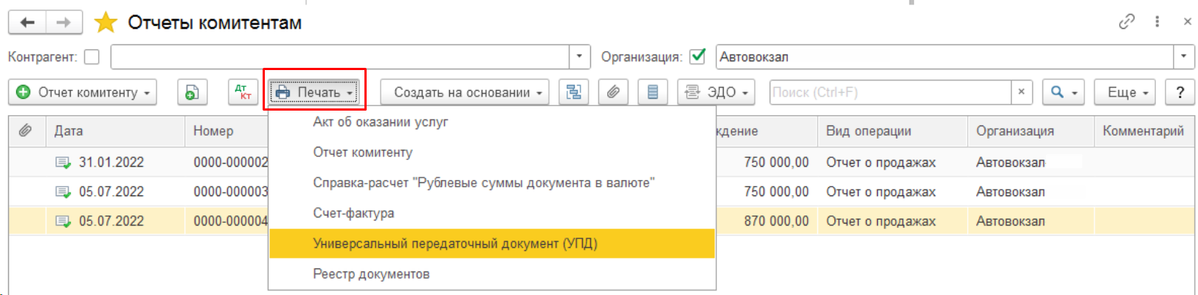Click the paperclip attachments icon
The width and height of the screenshot is (1198, 295).
coord(613,92)
